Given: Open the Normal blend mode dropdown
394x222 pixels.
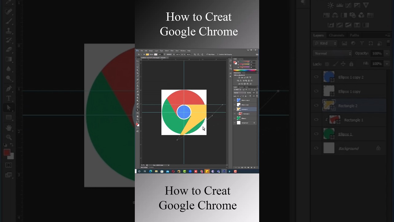Looking at the screenshot, I should [240, 93].
